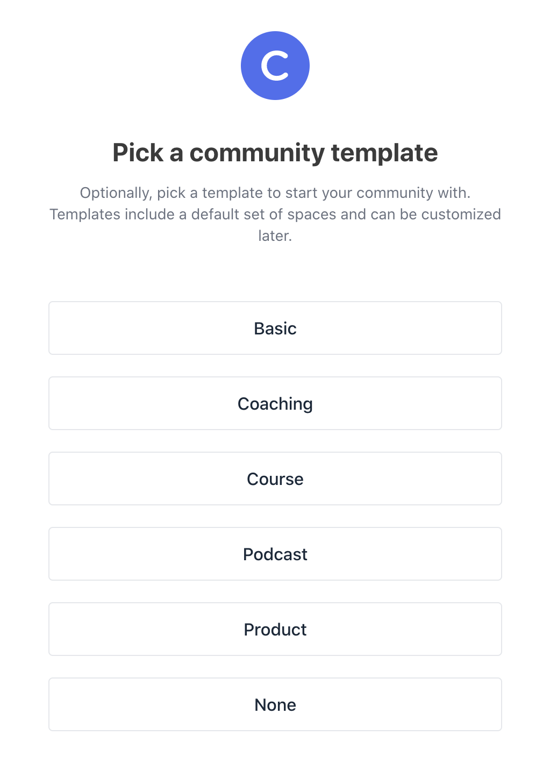Click the Circle community logo icon
The image size is (543, 771).
(x=275, y=65)
